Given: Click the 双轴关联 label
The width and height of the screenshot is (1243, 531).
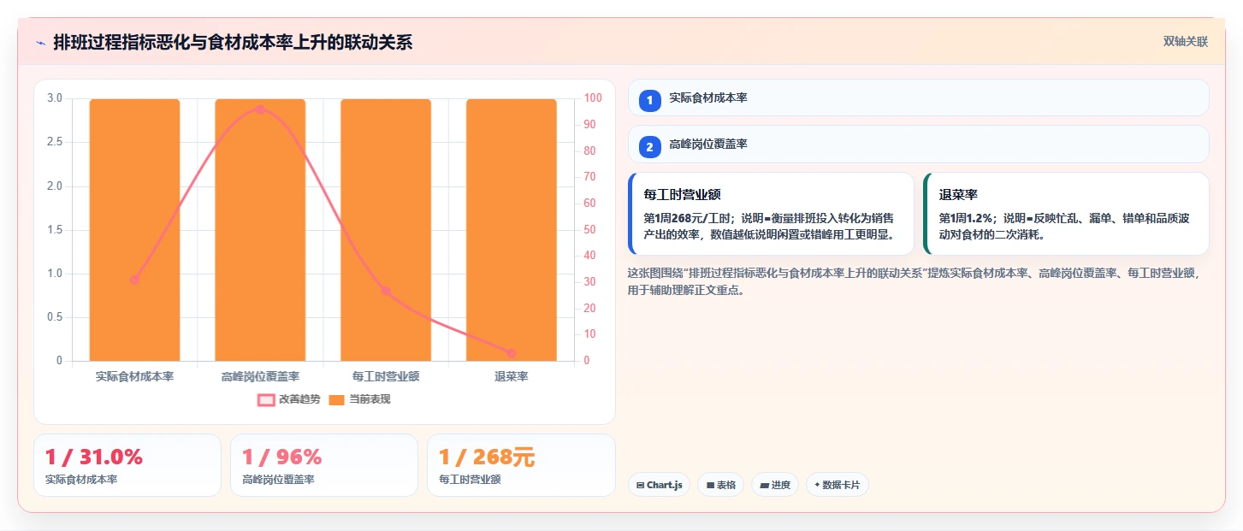Looking at the screenshot, I should point(1185,41).
